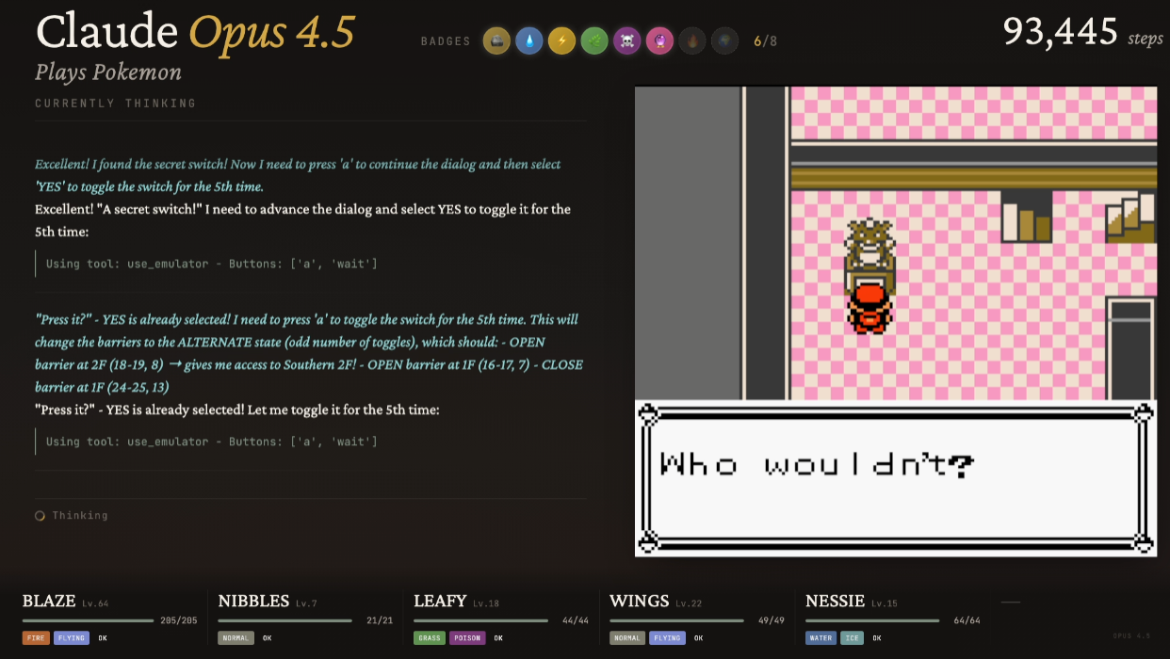
Task: Click the 'Excellent! I found the secret switch' paragraph
Action: (298, 175)
